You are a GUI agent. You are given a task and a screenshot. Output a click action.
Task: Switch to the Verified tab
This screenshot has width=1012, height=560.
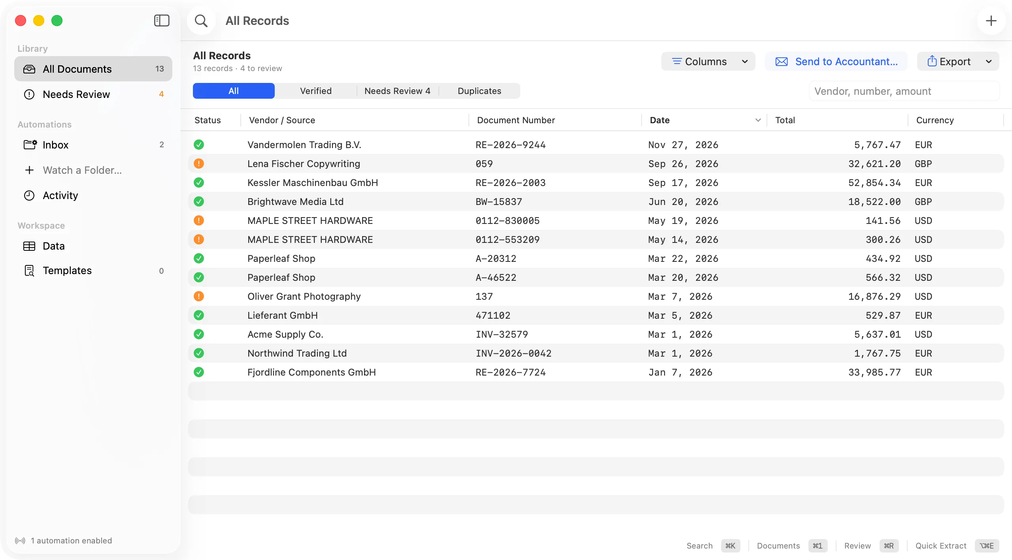click(316, 91)
